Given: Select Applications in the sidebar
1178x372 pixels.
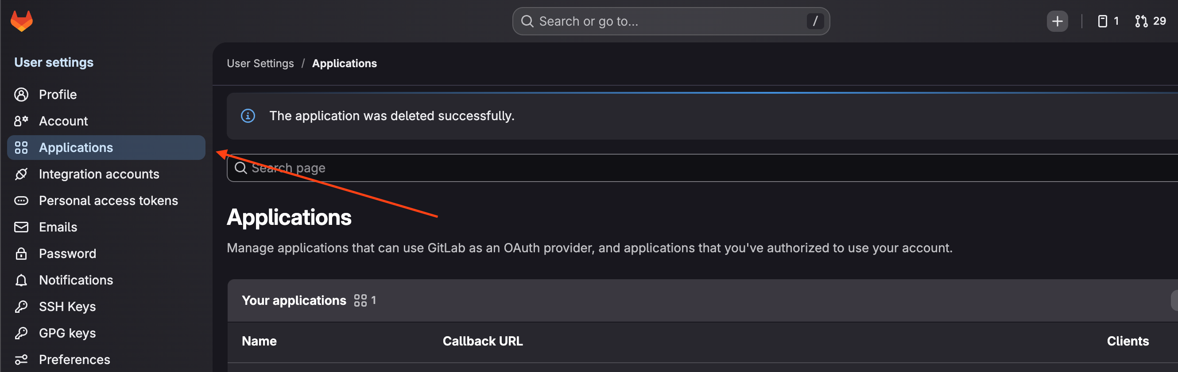Looking at the screenshot, I should pos(106,148).
